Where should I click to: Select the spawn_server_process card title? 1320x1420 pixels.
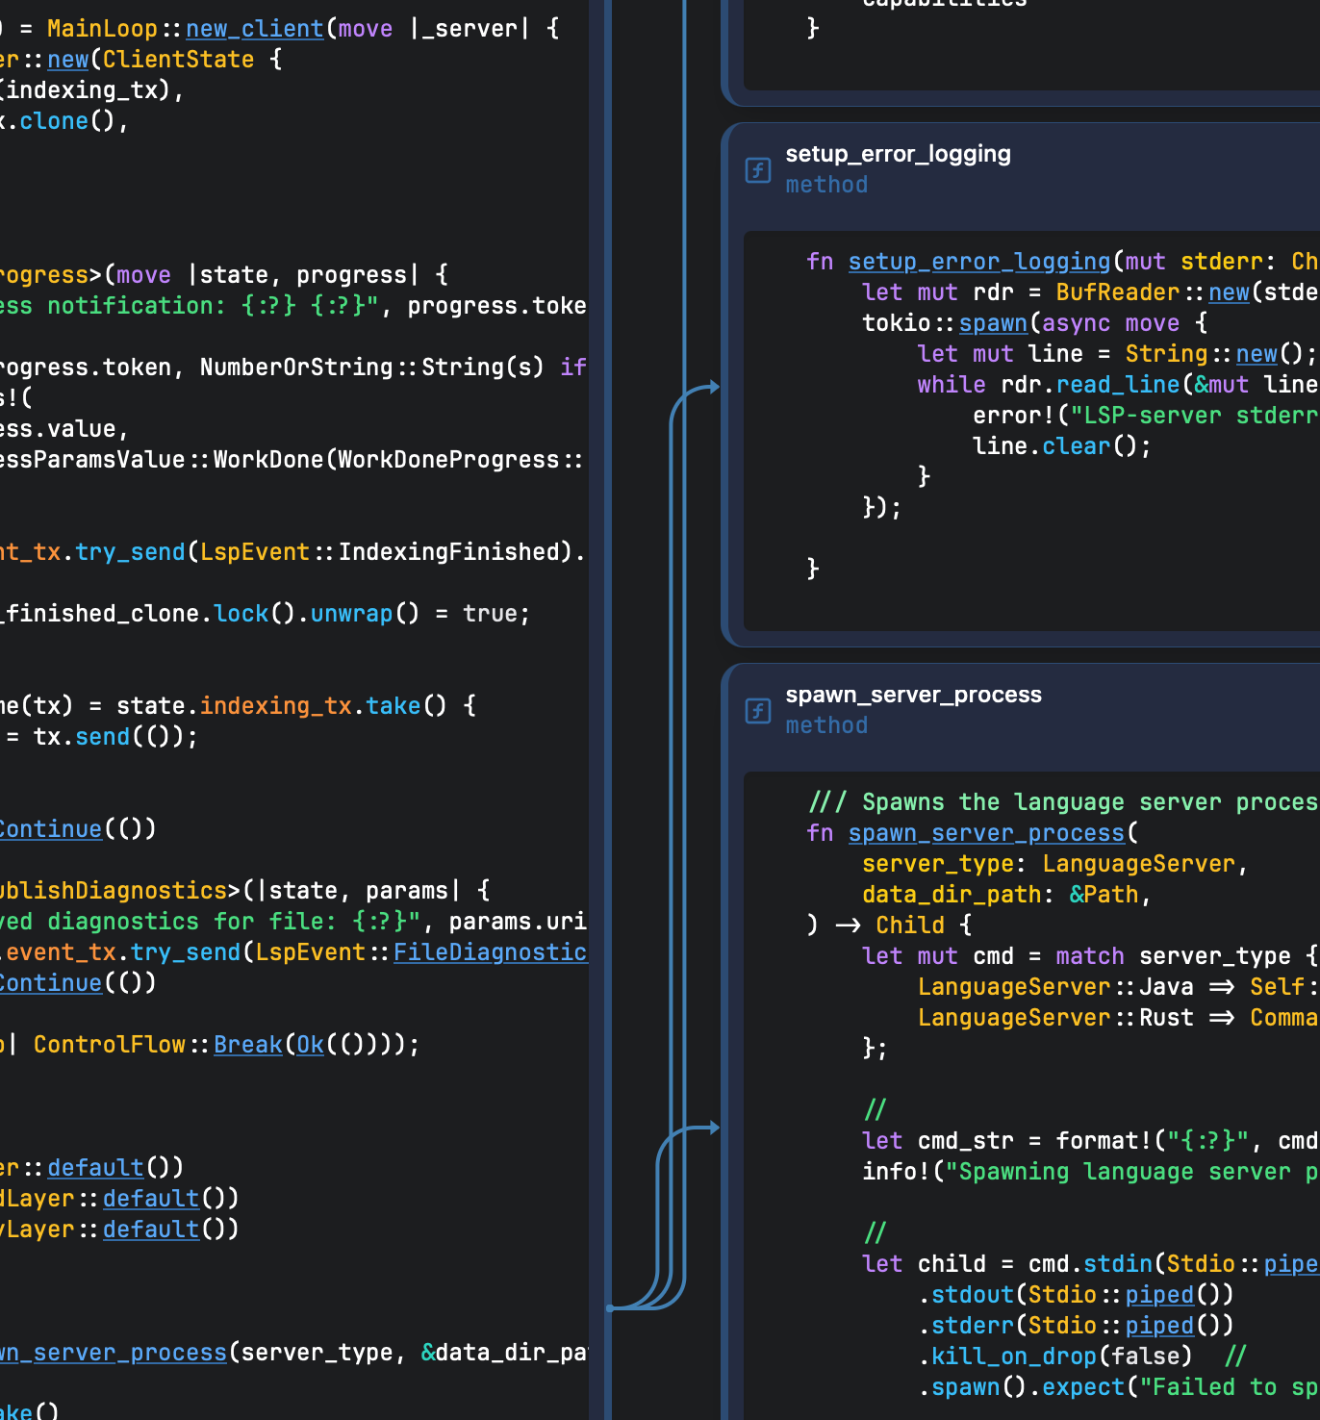pyautogui.click(x=913, y=695)
